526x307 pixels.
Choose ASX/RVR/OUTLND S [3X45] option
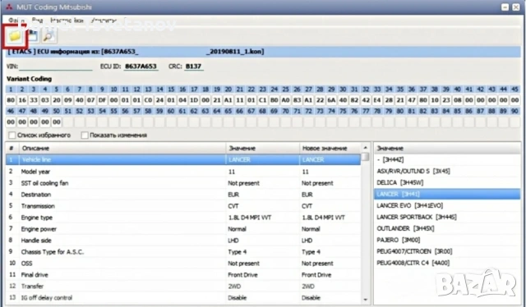(x=447, y=171)
